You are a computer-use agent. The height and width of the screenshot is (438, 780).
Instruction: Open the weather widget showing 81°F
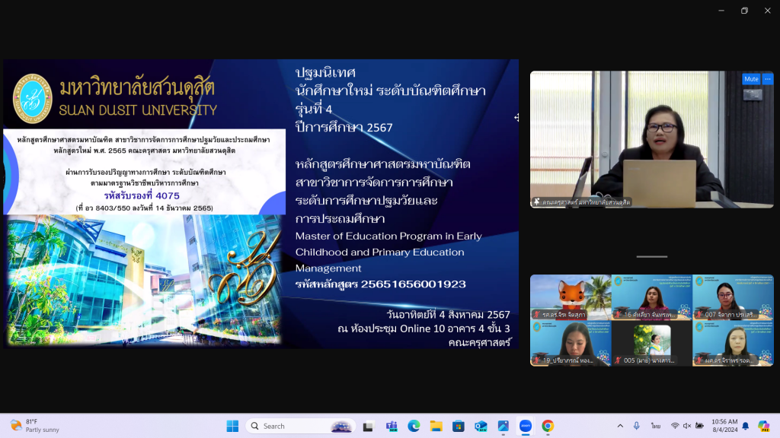tap(34, 426)
